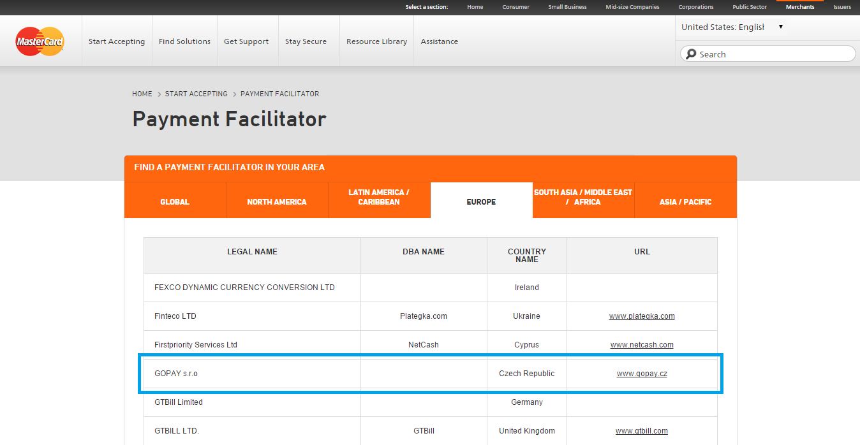Open the www.netcash.com link

tap(642, 345)
